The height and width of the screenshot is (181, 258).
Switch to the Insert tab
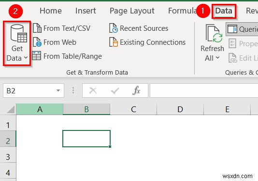click(86, 11)
